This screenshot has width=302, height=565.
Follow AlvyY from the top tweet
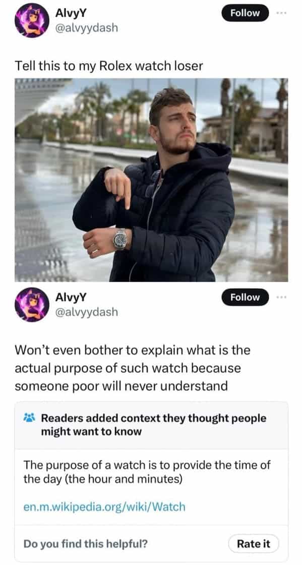(x=245, y=13)
